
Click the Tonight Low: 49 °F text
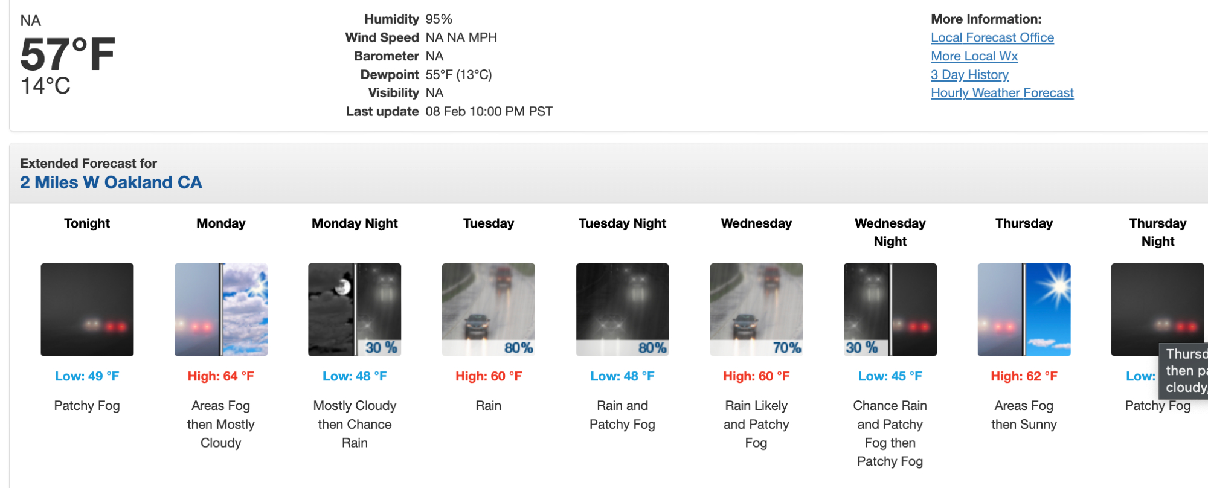[x=87, y=376]
